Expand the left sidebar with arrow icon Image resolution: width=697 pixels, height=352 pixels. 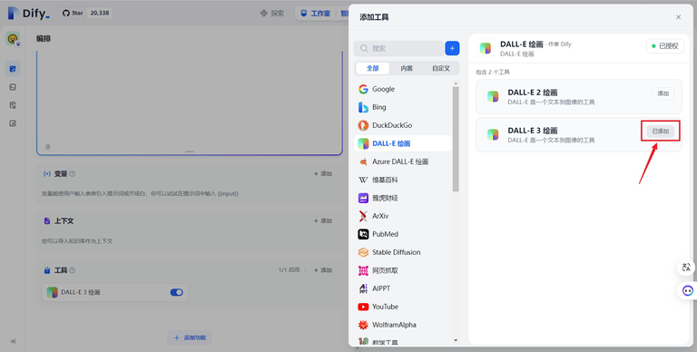tap(13, 341)
